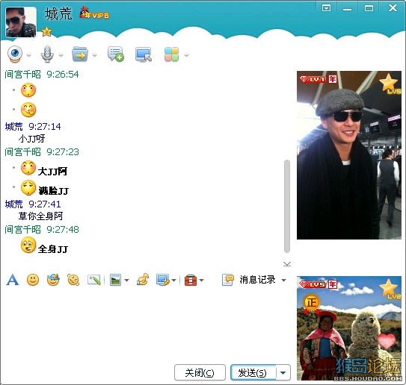Click the 关闭(C) button
Screen dimensions: 406x385
point(200,372)
